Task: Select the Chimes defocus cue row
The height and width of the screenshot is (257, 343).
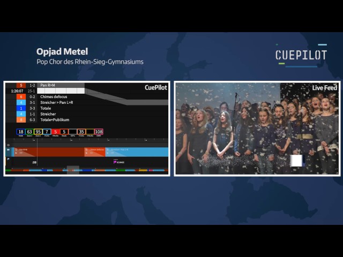Action: coord(87,96)
